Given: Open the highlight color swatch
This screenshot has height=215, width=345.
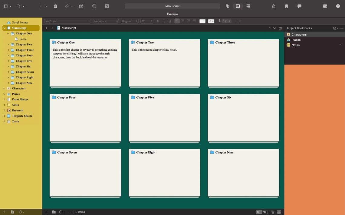Looking at the screenshot, I should click(211, 21).
